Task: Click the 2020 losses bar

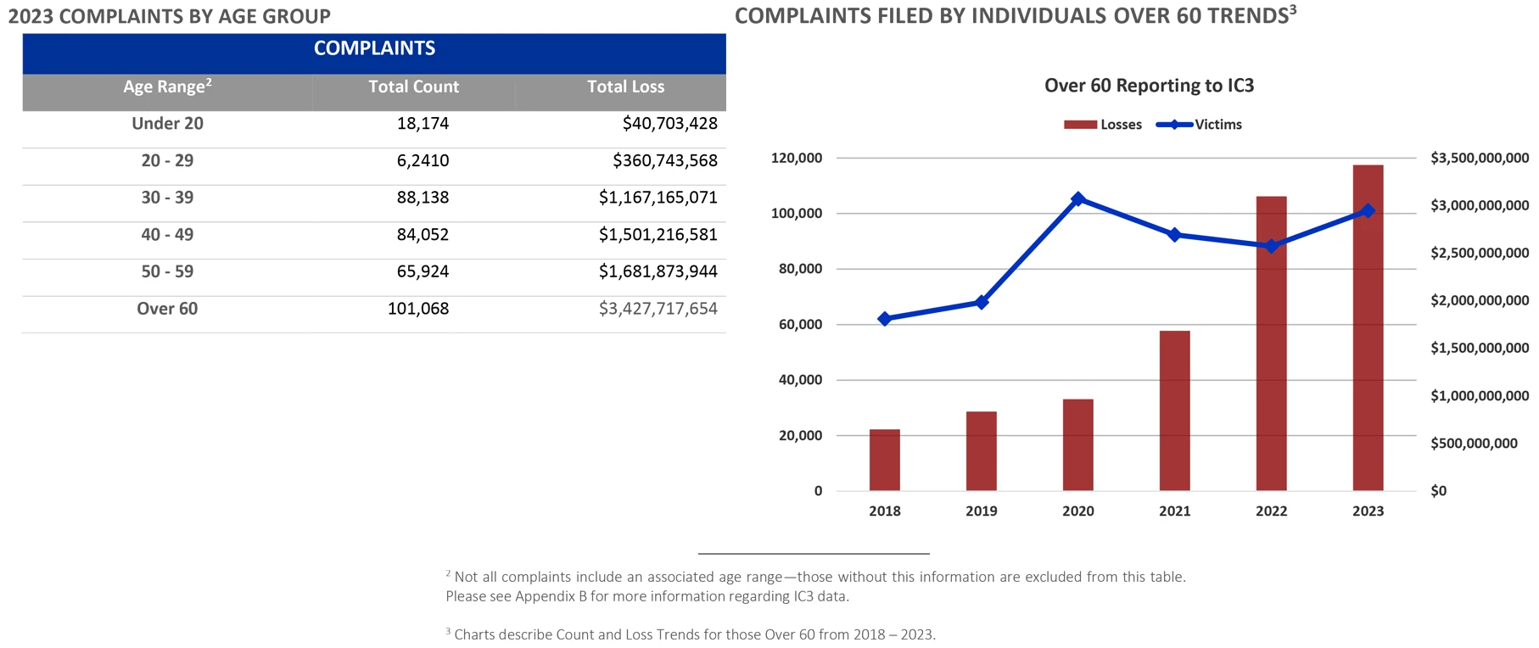Action: pyautogui.click(x=1078, y=444)
